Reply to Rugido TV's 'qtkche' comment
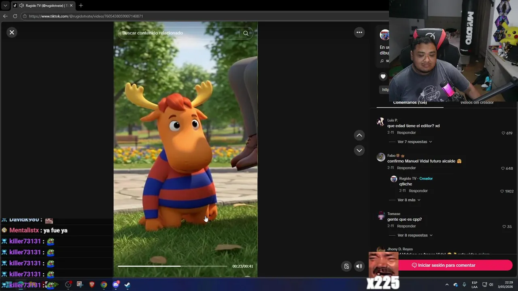This screenshot has height=291, width=518. tap(418, 191)
